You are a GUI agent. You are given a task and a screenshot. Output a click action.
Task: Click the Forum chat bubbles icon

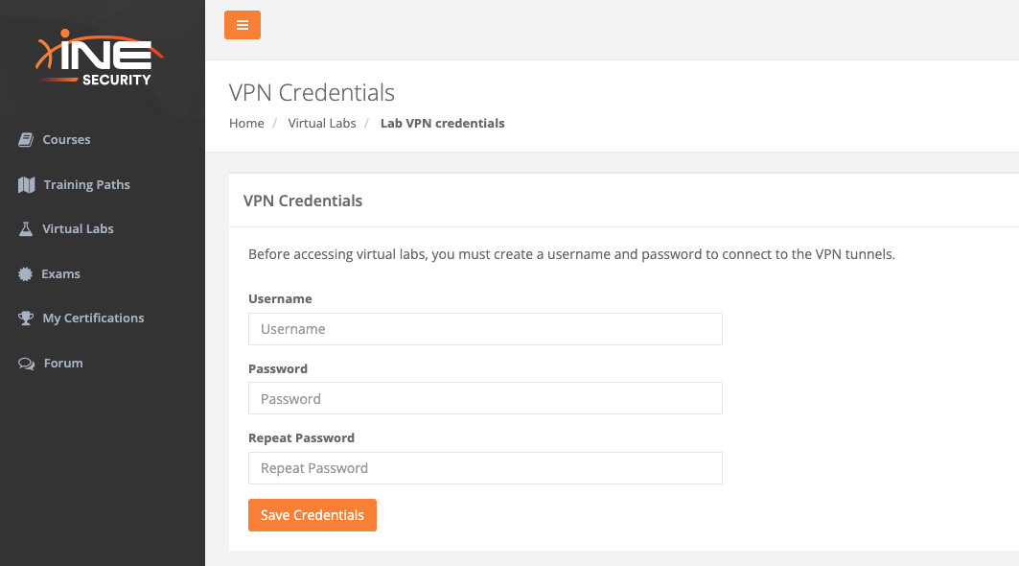26,364
